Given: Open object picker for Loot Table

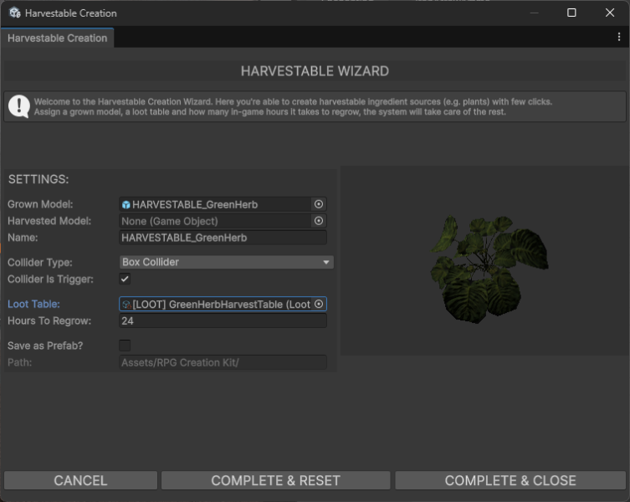Looking at the screenshot, I should click(x=319, y=304).
